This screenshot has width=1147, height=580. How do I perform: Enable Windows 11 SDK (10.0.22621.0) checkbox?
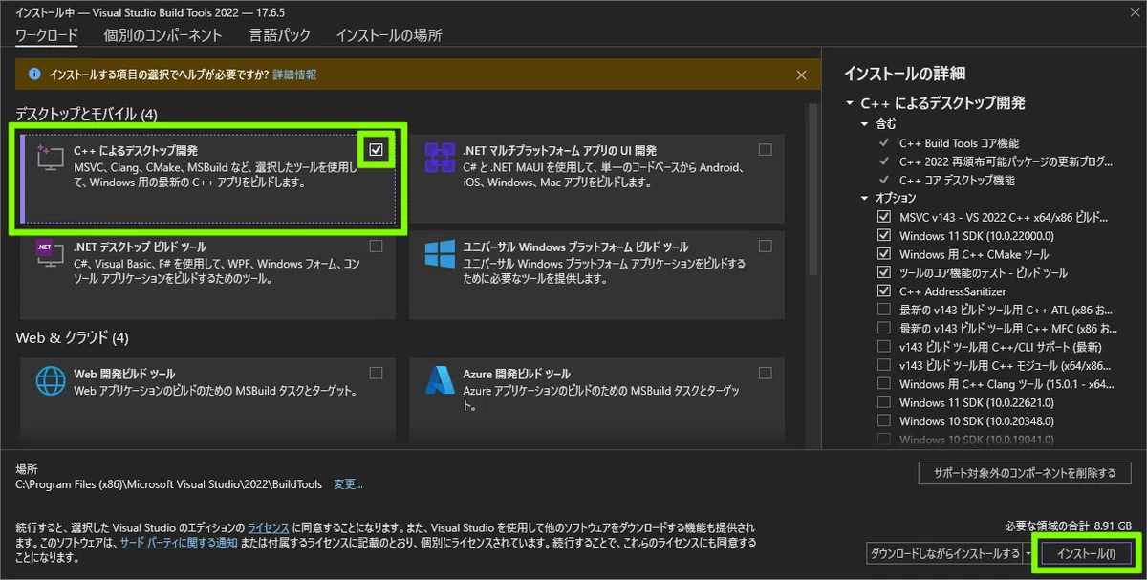(883, 402)
